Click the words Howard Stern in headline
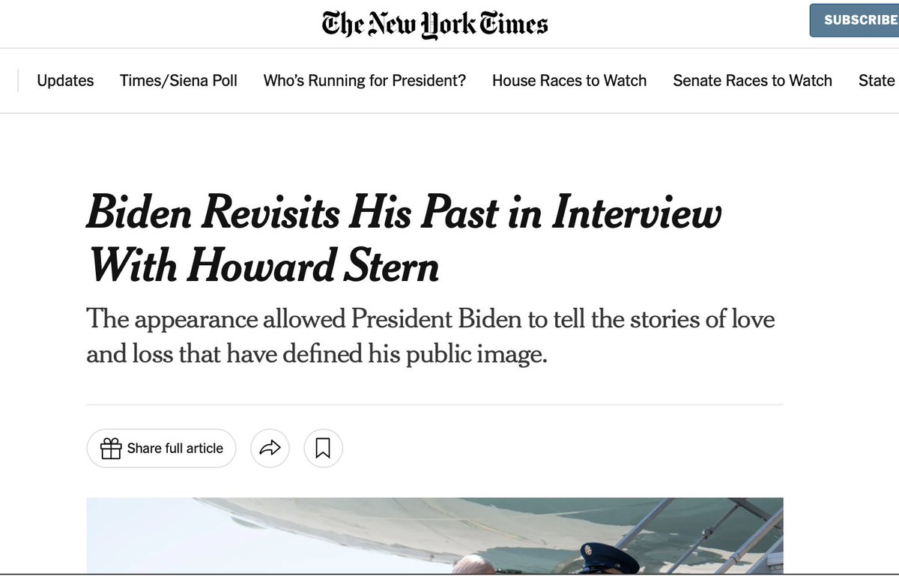This screenshot has width=899, height=576. [313, 265]
